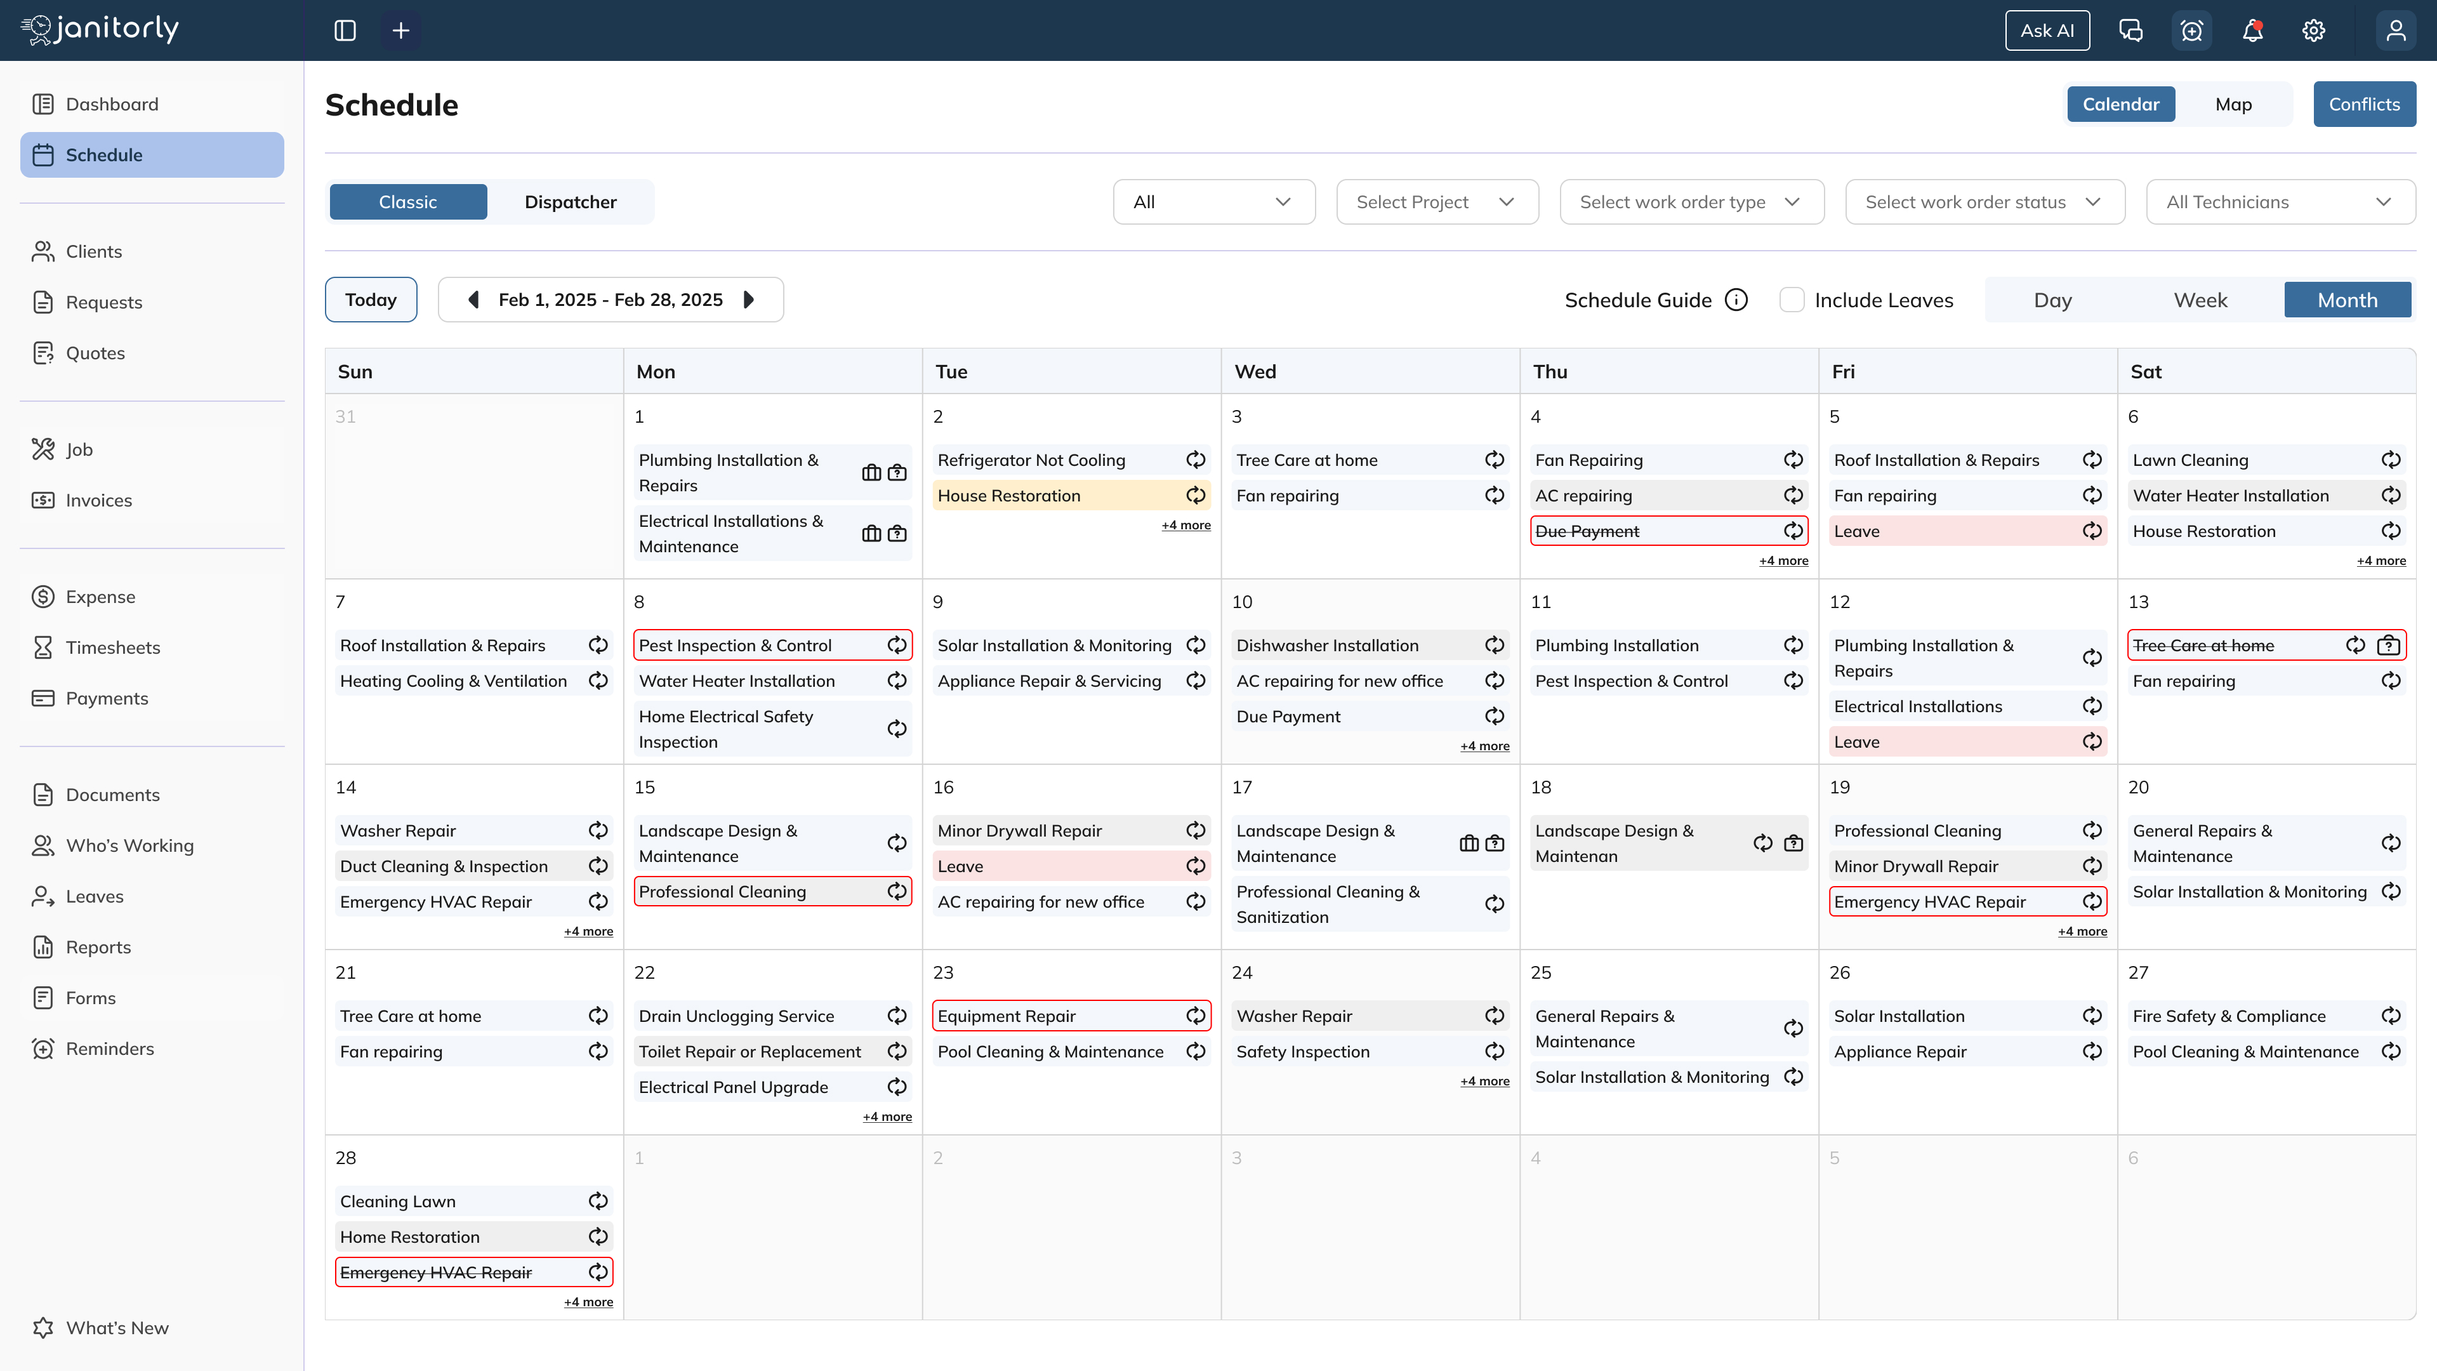Open Cleaning Lawn event on Feb 28
Image resolution: width=2437 pixels, height=1371 pixels.
click(x=473, y=1202)
